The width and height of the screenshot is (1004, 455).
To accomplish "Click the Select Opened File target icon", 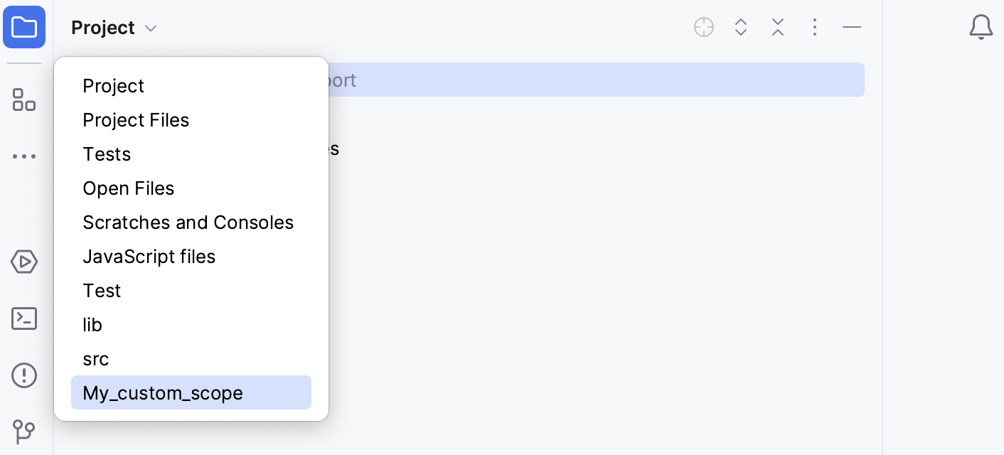I will pos(703,27).
